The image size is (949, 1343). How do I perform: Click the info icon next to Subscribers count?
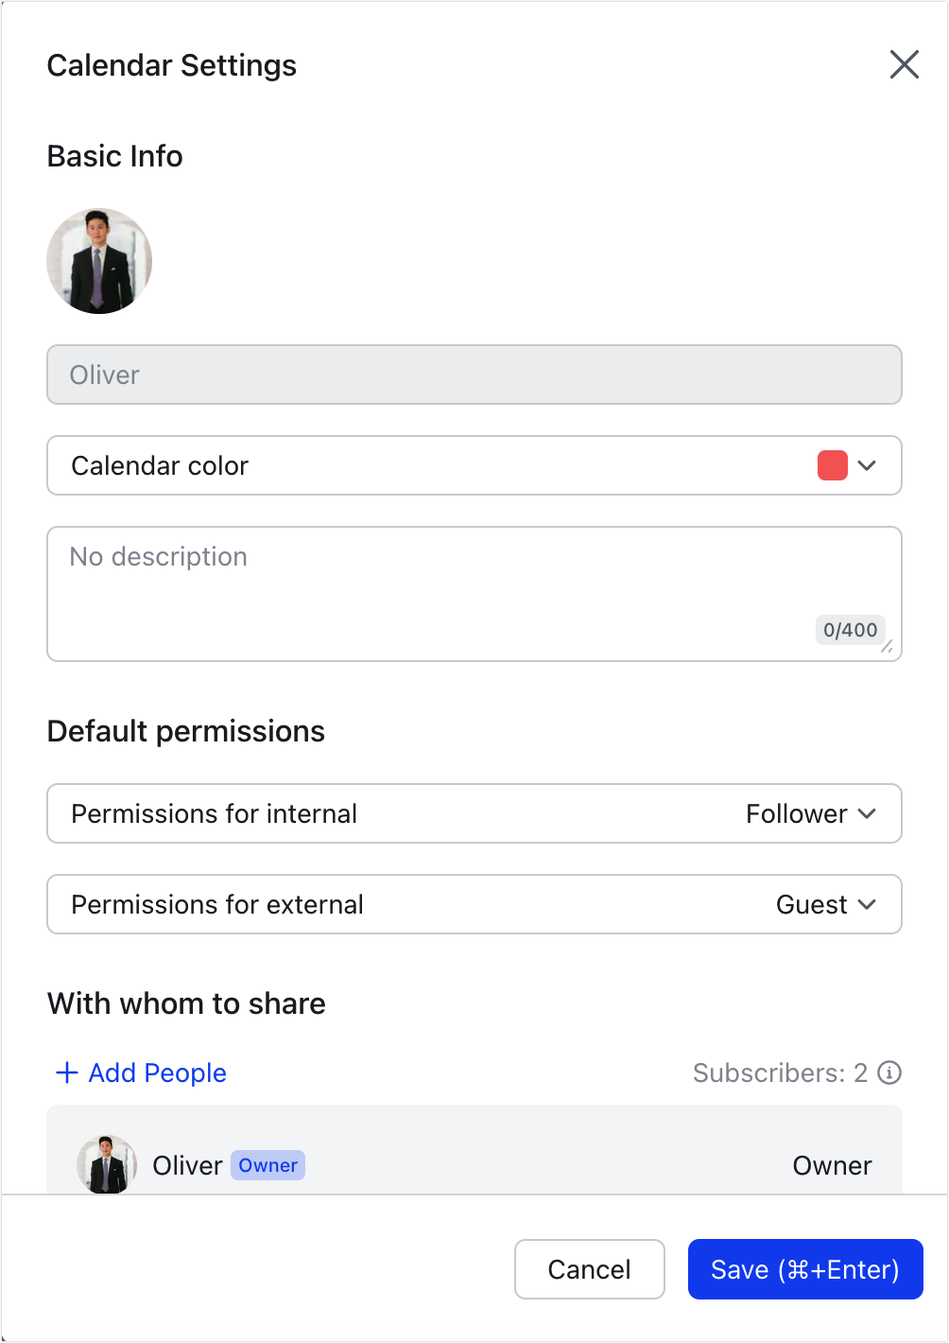(889, 1073)
